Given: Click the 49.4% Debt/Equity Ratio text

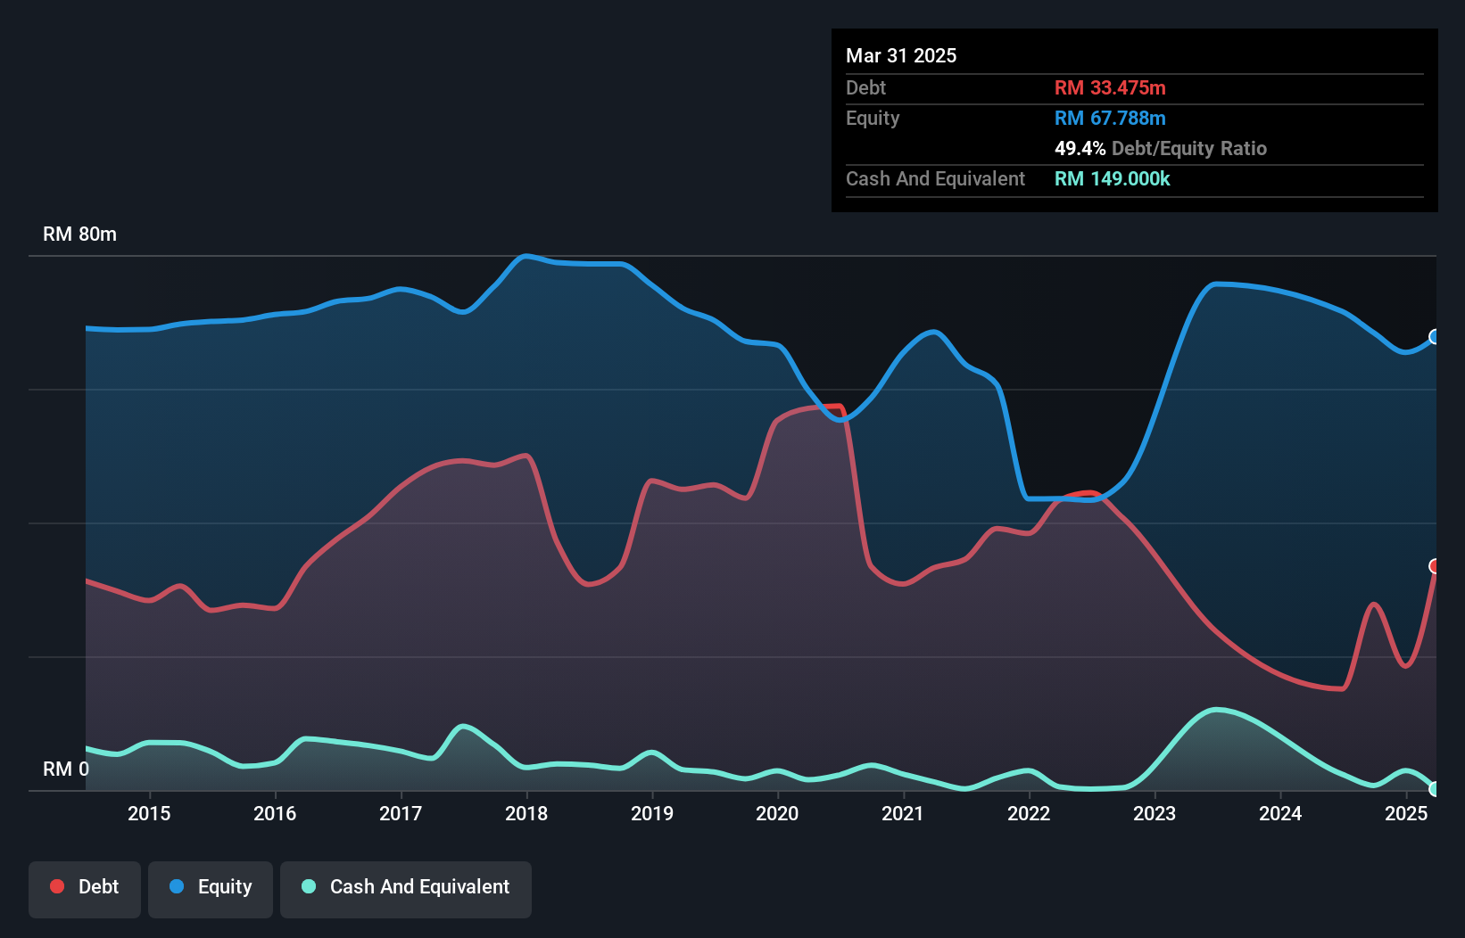Looking at the screenshot, I should (x=1161, y=148).
